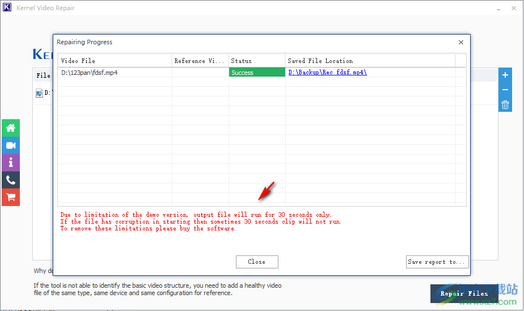This screenshot has height=311, width=524.
Task: Click the Kernel app logo icon
Action: [7, 8]
